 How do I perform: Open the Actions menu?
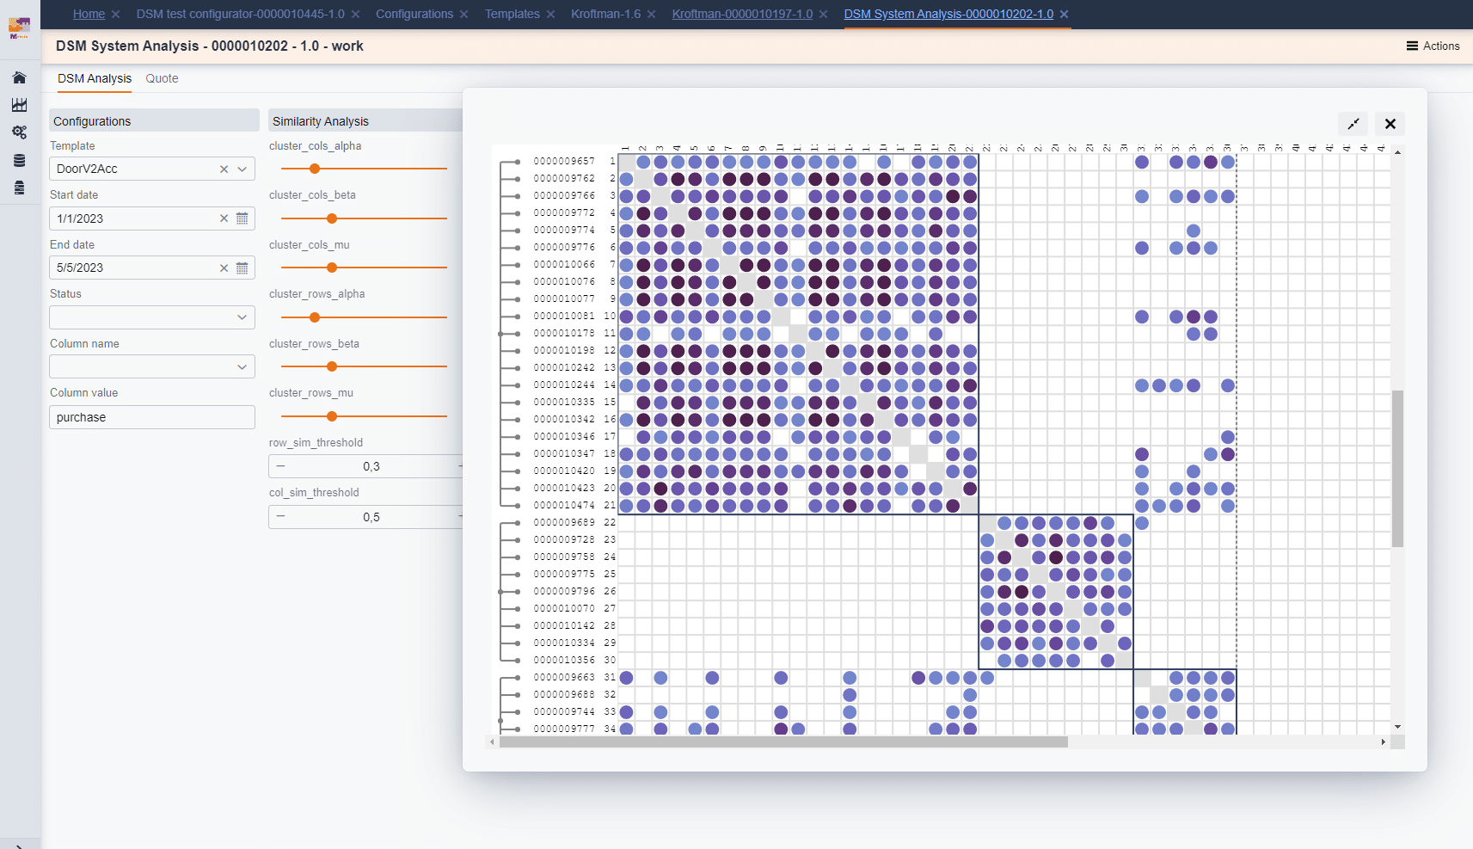tap(1433, 46)
